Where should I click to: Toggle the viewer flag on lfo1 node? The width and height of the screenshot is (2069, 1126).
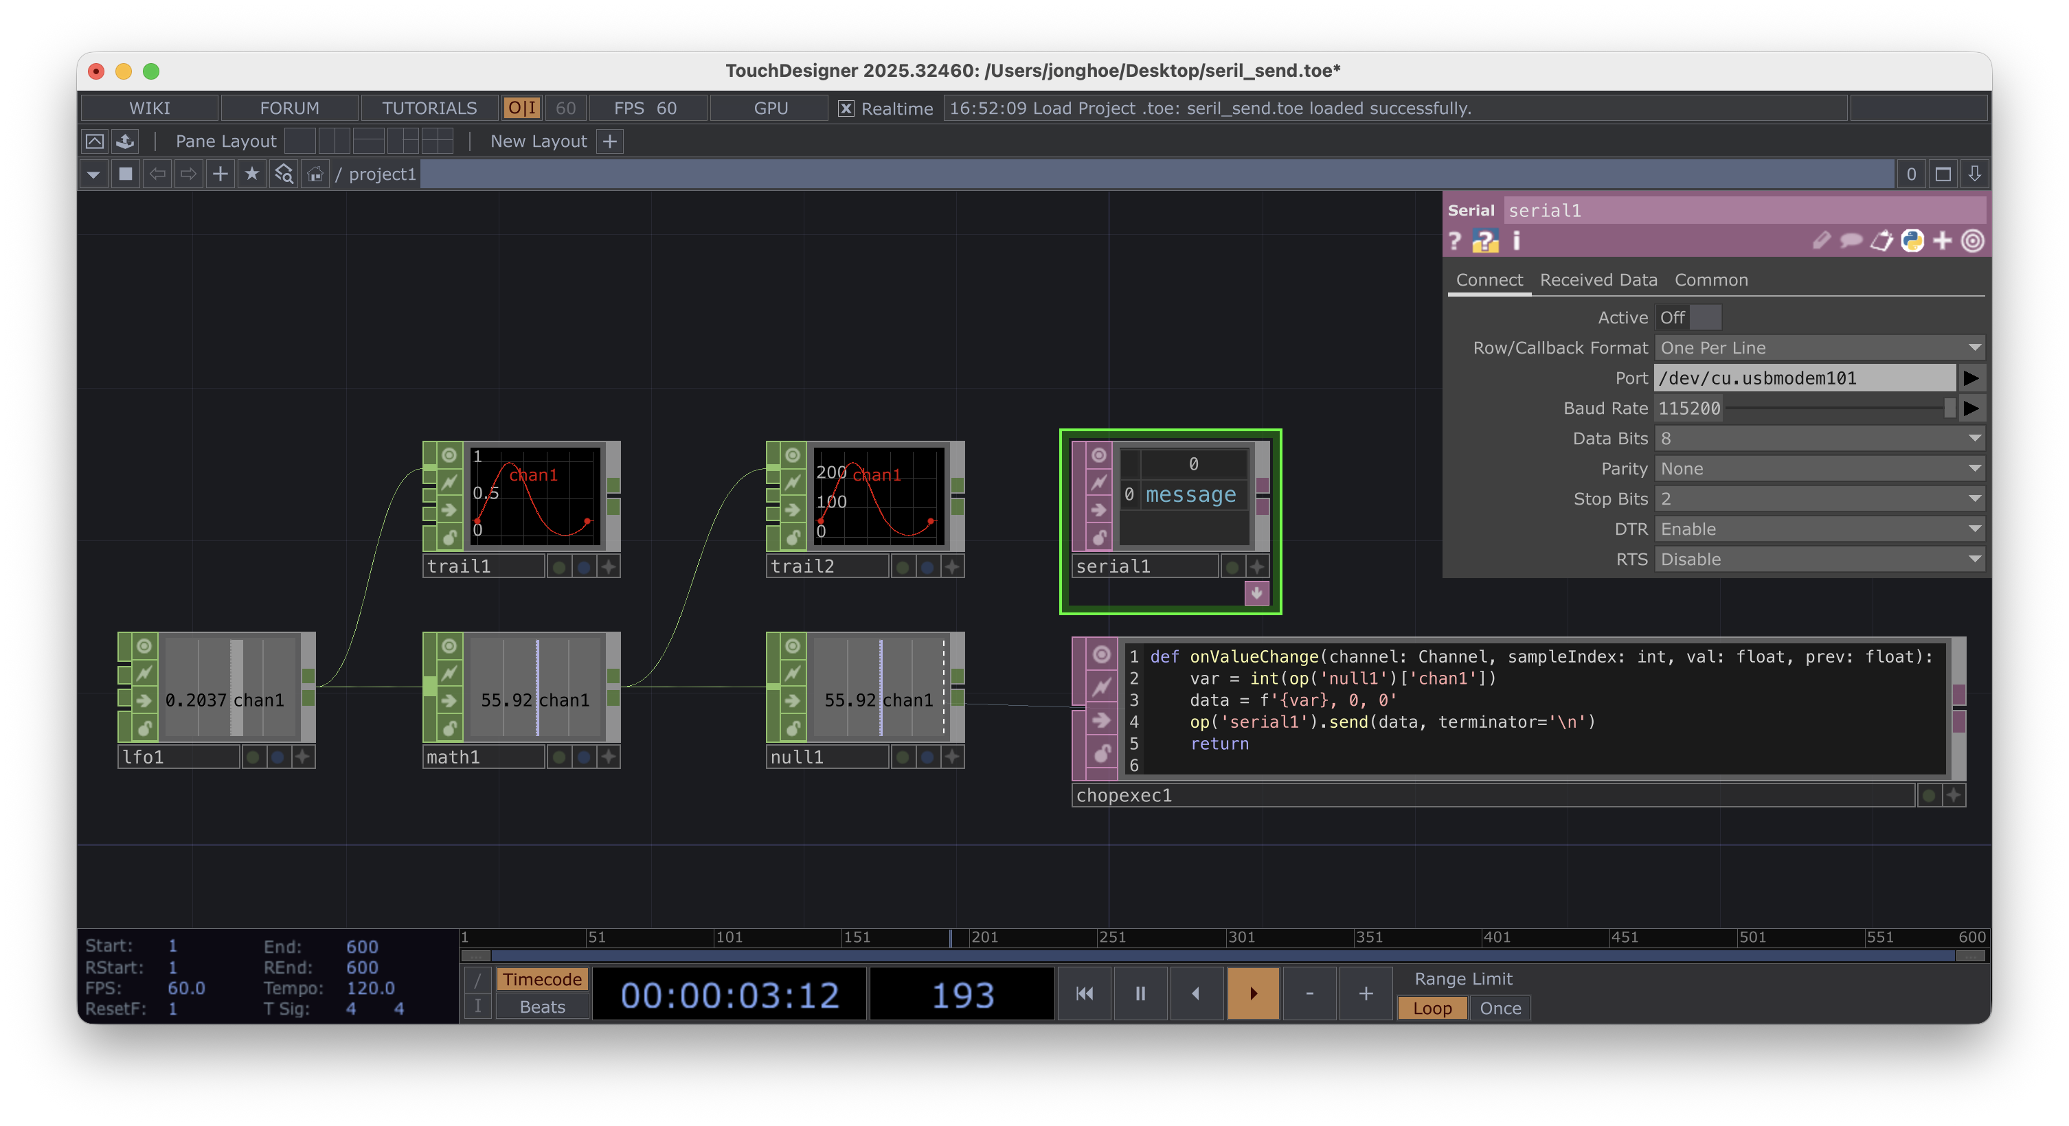click(144, 645)
